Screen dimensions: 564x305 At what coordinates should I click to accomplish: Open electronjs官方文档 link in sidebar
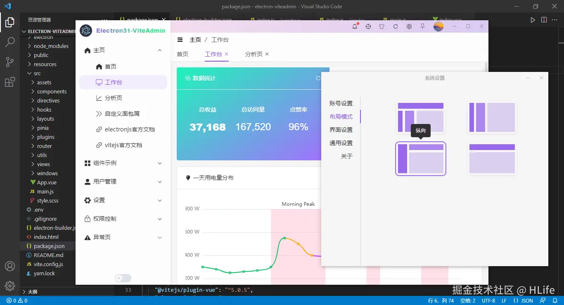pos(123,129)
